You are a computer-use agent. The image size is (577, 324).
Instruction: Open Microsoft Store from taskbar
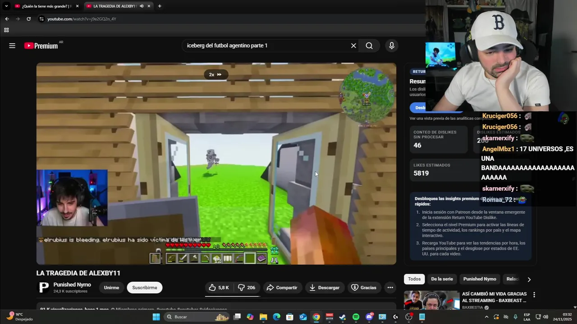pyautogui.click(x=290, y=317)
